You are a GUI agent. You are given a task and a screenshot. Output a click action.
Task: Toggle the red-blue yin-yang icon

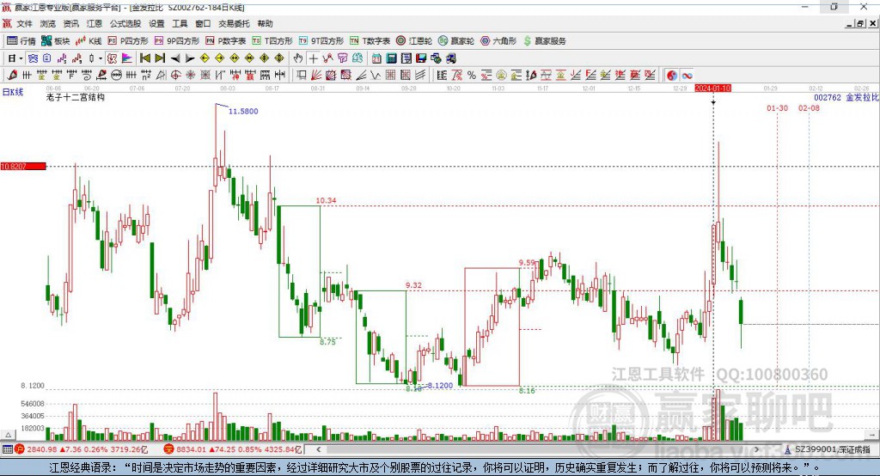pos(671,75)
